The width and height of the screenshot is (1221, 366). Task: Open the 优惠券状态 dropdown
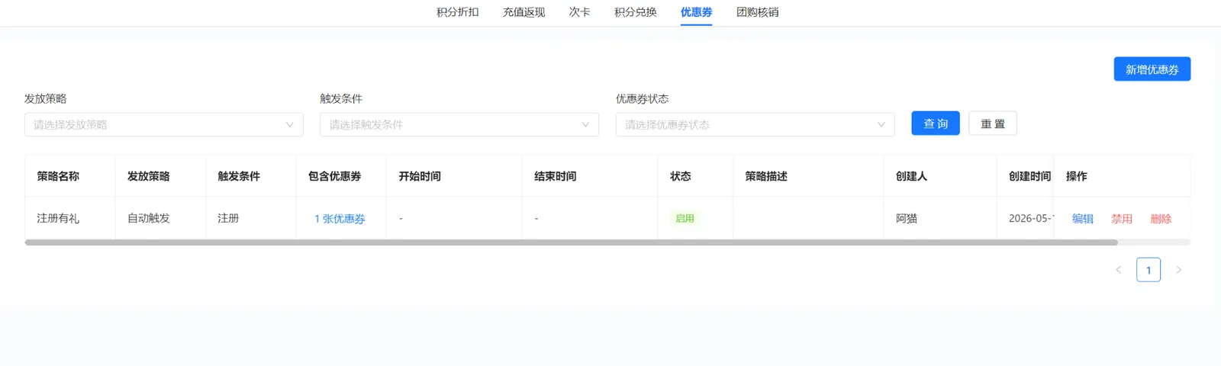click(755, 124)
